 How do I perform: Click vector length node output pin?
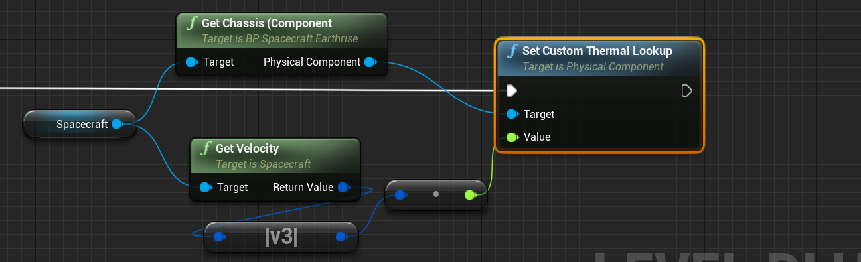(x=342, y=237)
